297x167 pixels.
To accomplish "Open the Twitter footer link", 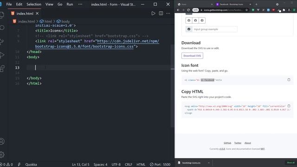I will [238, 143].
